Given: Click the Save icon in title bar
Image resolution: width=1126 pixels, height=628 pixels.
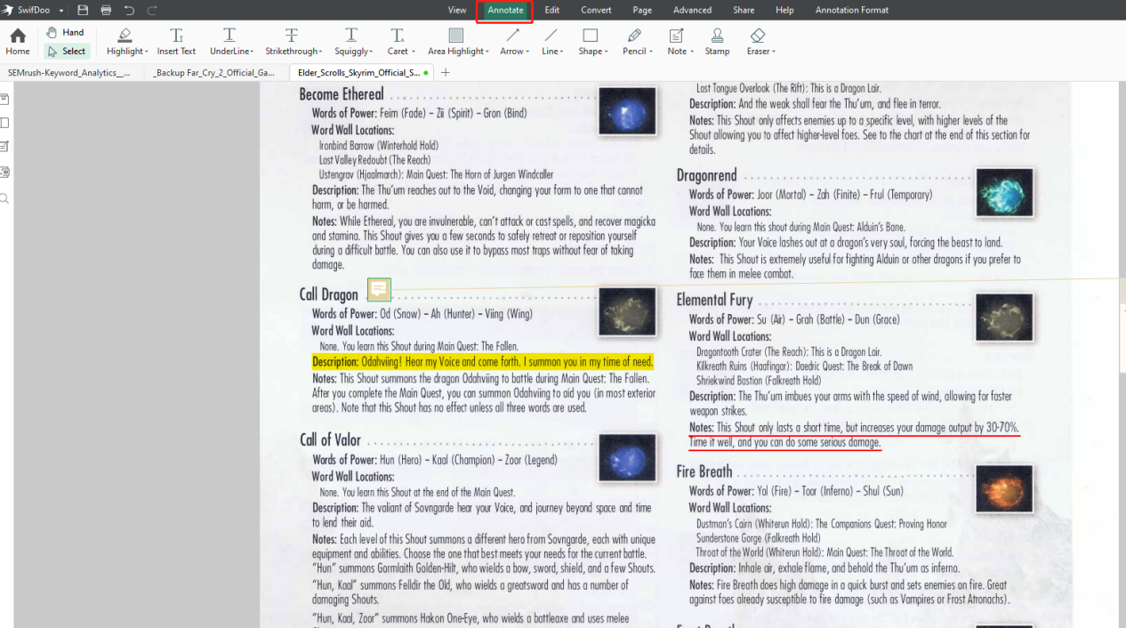Looking at the screenshot, I should tap(83, 10).
